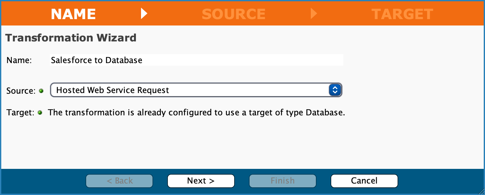Click the arrow icon between SOURCE and TARGET
Screen dimensions: 485x195
[314, 13]
